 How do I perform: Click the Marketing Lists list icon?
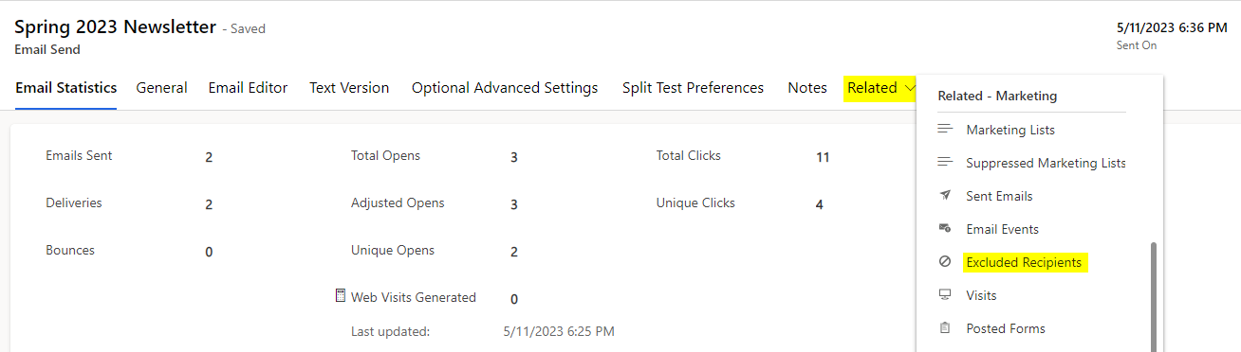point(944,130)
